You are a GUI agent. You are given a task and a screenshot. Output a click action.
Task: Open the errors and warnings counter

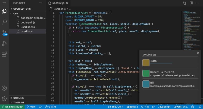tap(50, 107)
